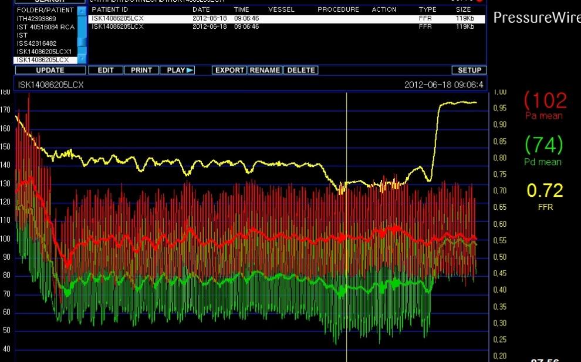Viewport: 581px width, 362px height.
Task: Select patient folder ITH42393869
Action: point(36,19)
